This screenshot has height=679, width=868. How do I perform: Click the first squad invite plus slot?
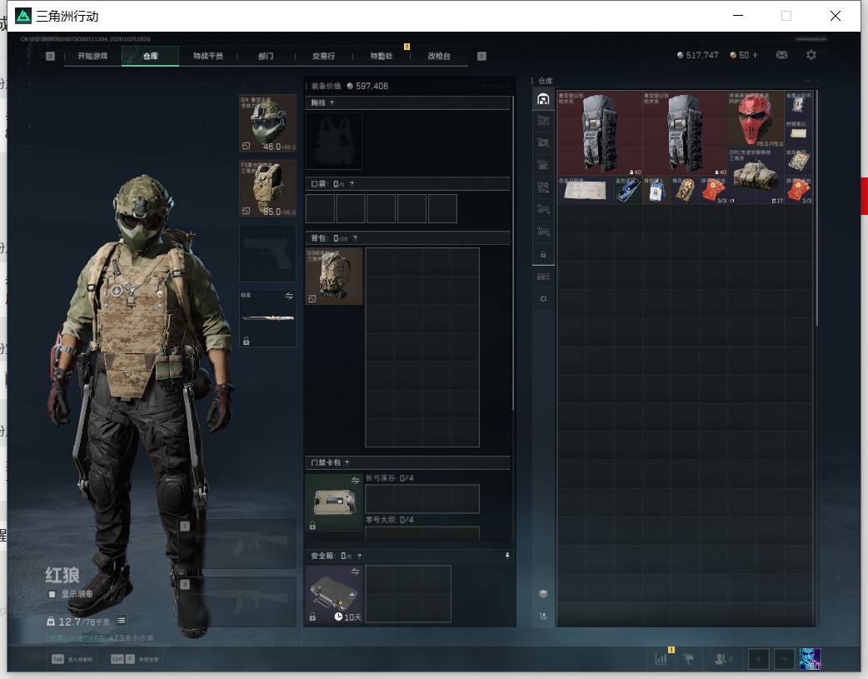758,659
